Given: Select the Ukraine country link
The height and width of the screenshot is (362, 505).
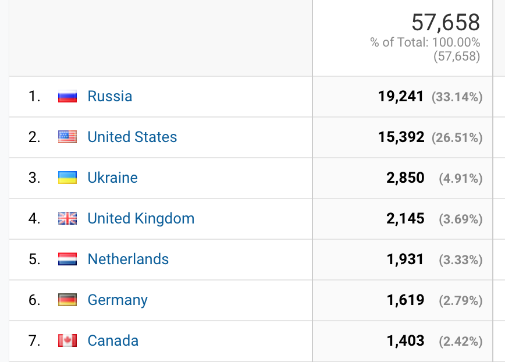Looking at the screenshot, I should coord(112,178).
